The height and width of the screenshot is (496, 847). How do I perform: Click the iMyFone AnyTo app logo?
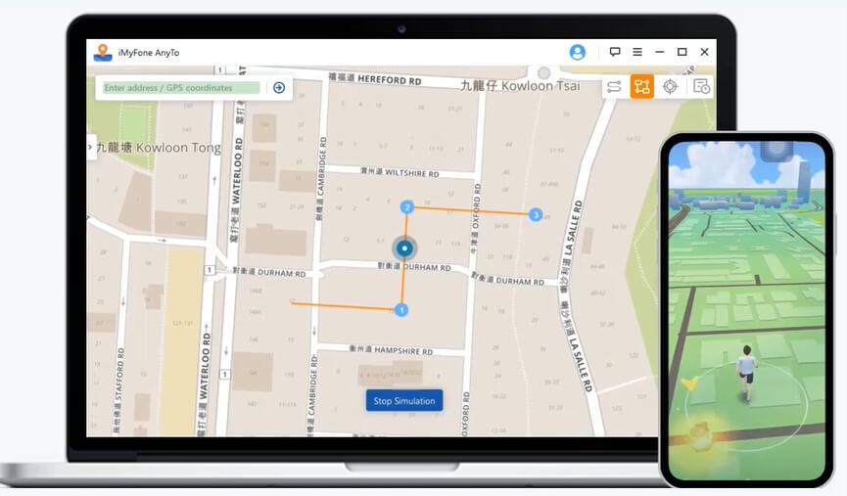tap(103, 53)
